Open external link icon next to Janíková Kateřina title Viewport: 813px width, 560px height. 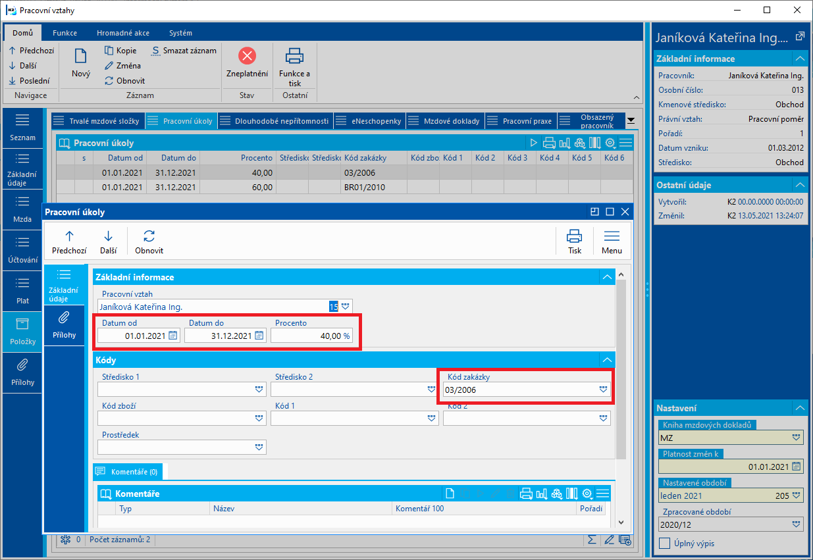click(800, 37)
